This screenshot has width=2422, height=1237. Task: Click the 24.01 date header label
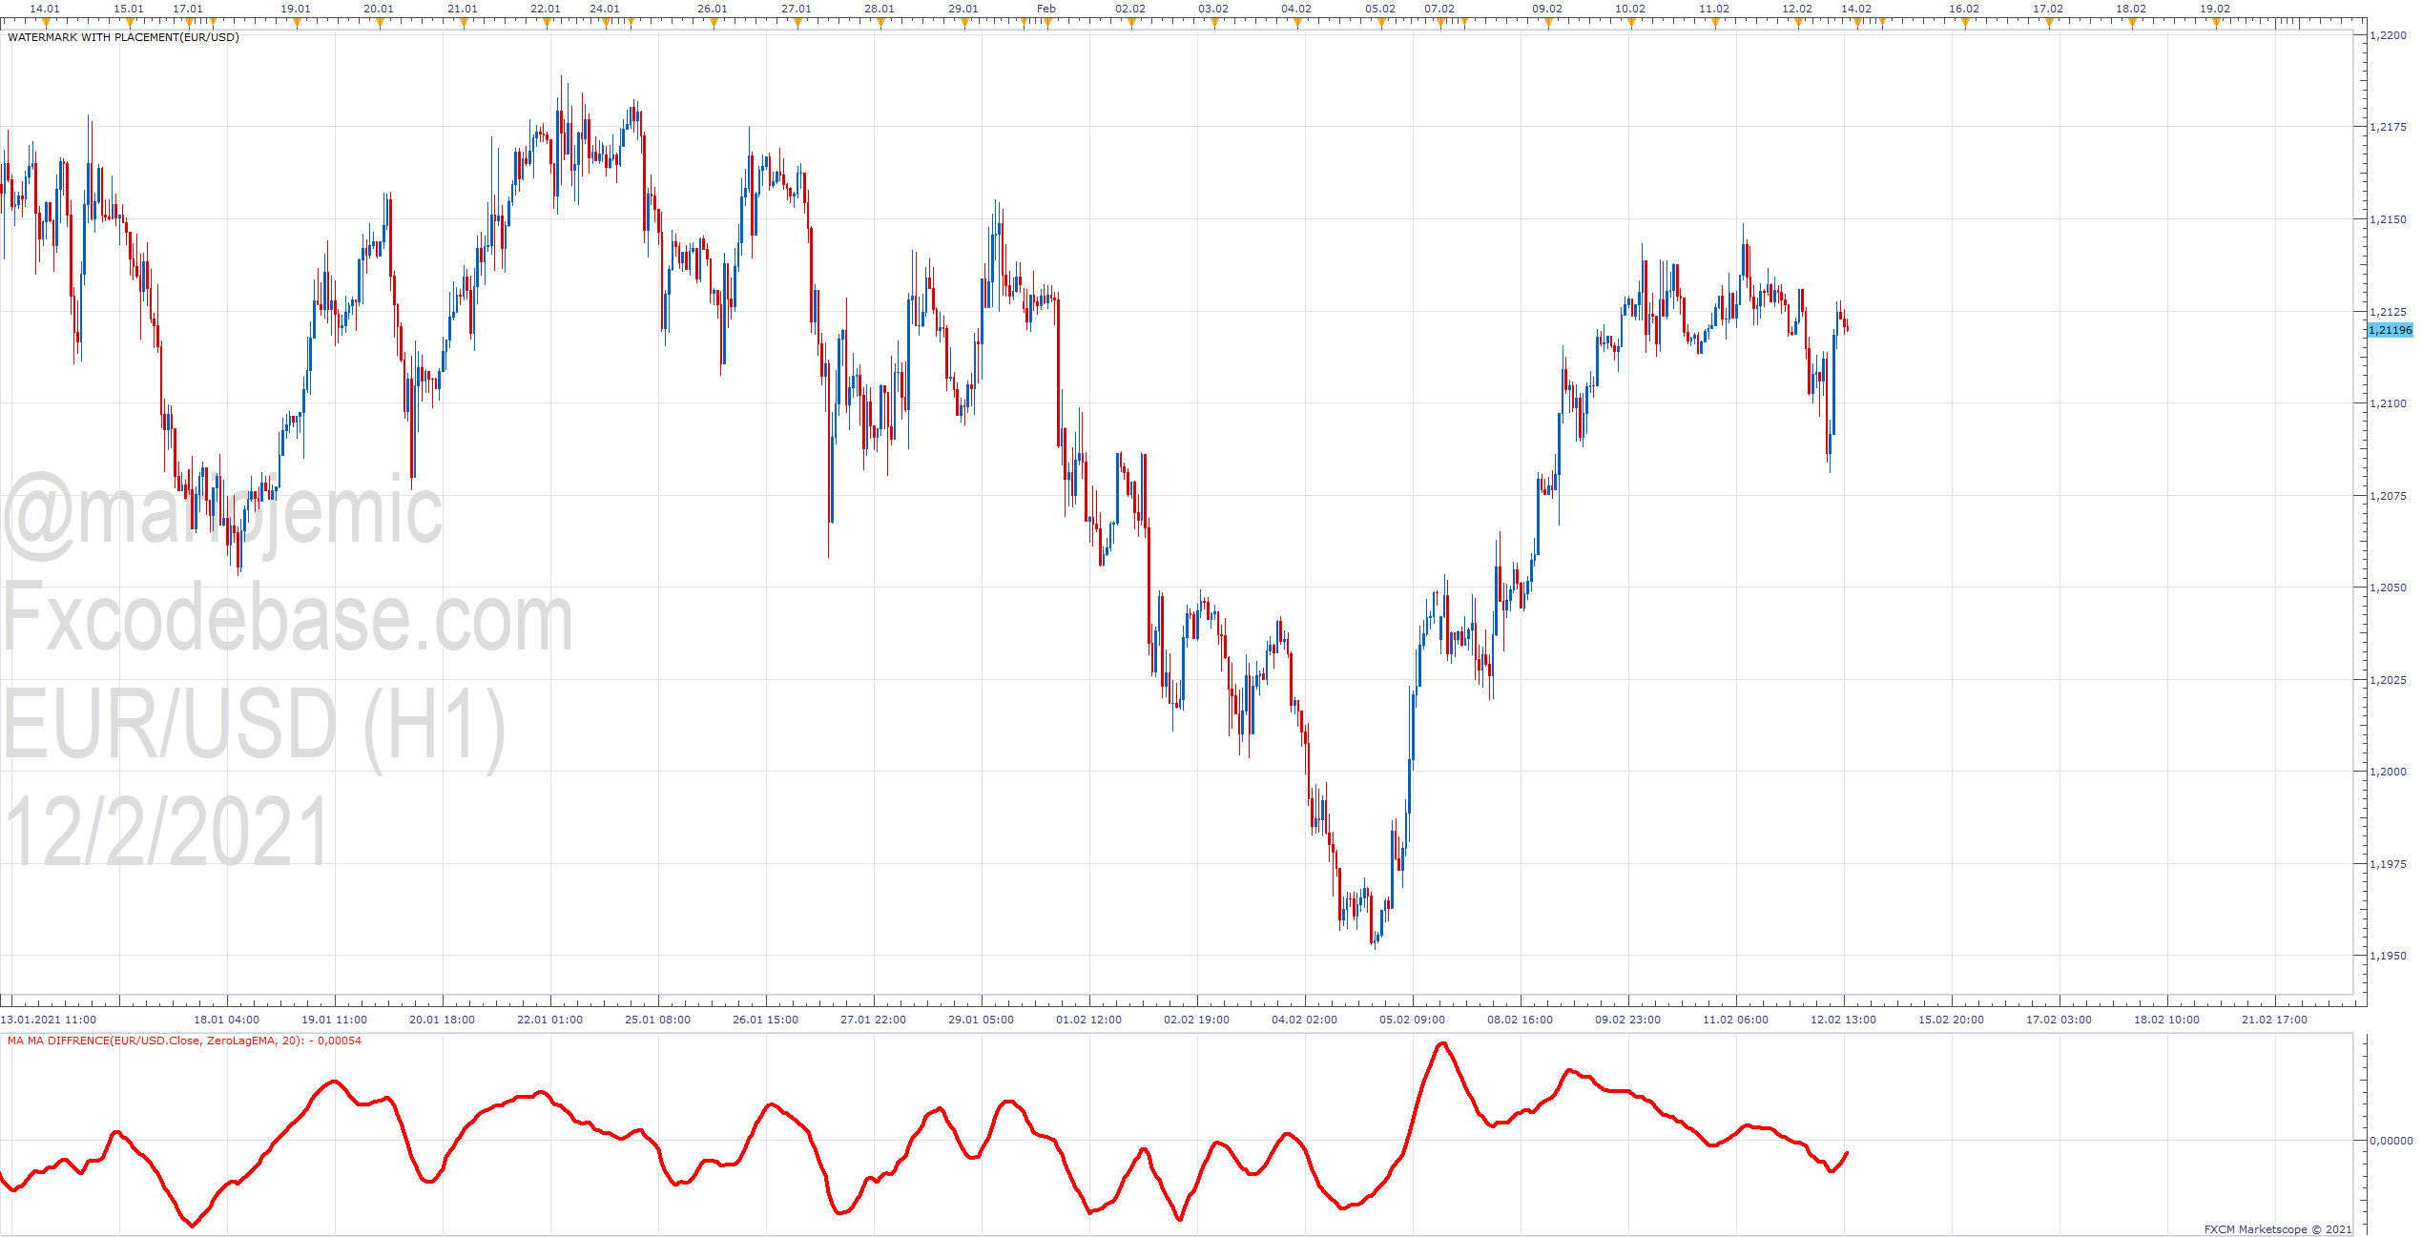tap(605, 9)
